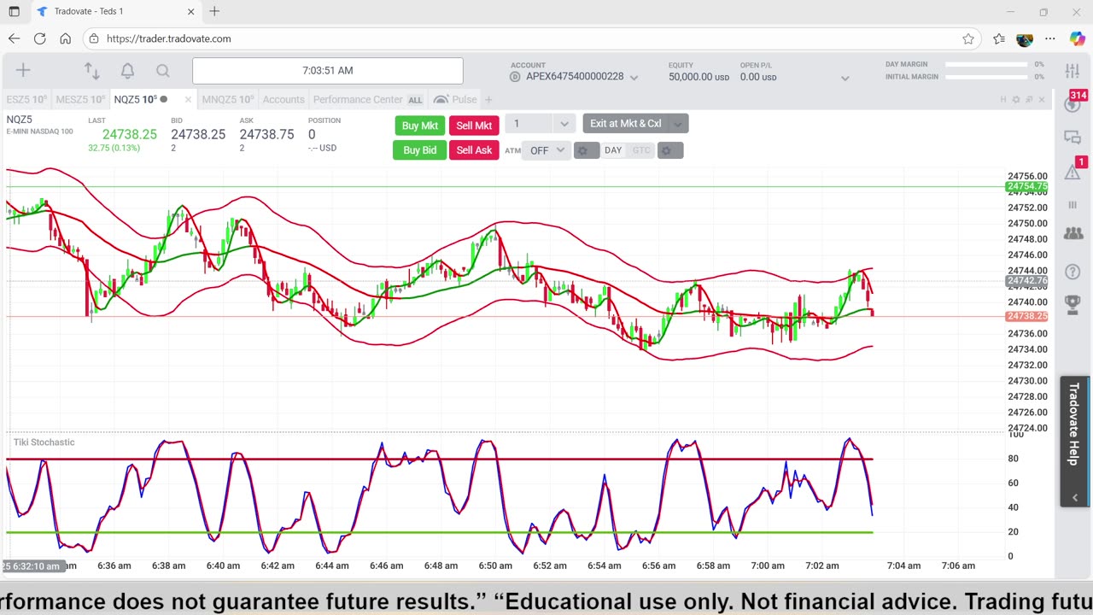This screenshot has width=1093, height=615.
Task: Click the Buy Bid button
Action: point(420,150)
